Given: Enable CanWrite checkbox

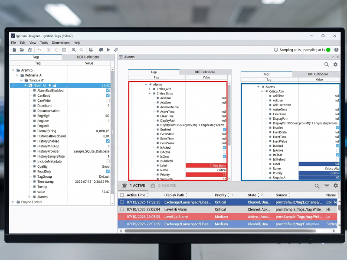Looking at the screenshot, I should point(108,101).
